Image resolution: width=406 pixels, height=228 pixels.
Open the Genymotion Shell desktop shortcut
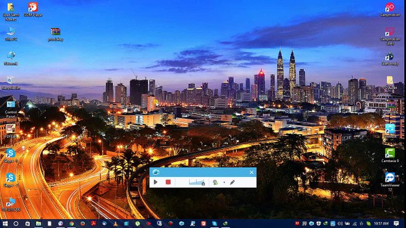point(390,37)
